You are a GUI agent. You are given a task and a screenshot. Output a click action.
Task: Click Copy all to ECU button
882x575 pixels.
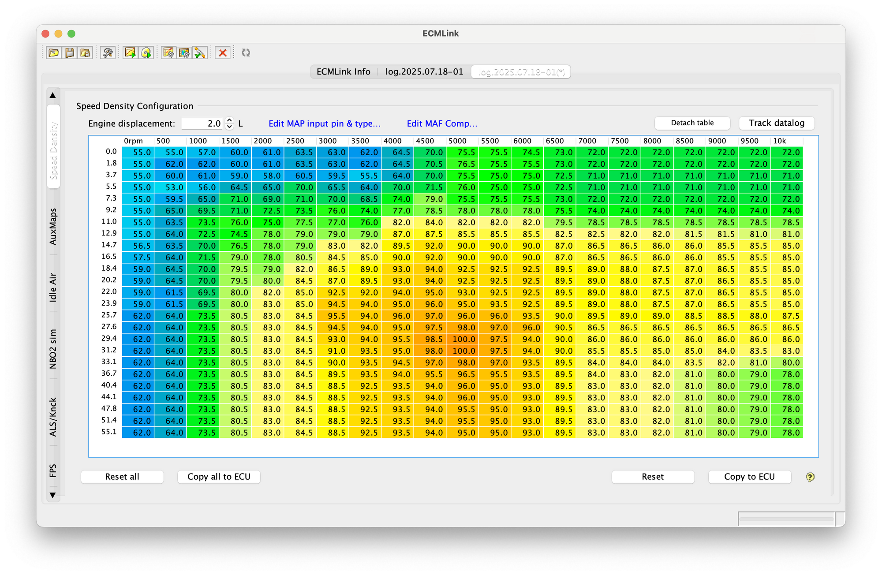tap(219, 477)
